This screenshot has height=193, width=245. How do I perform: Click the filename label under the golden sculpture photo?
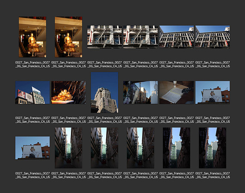point(68,120)
